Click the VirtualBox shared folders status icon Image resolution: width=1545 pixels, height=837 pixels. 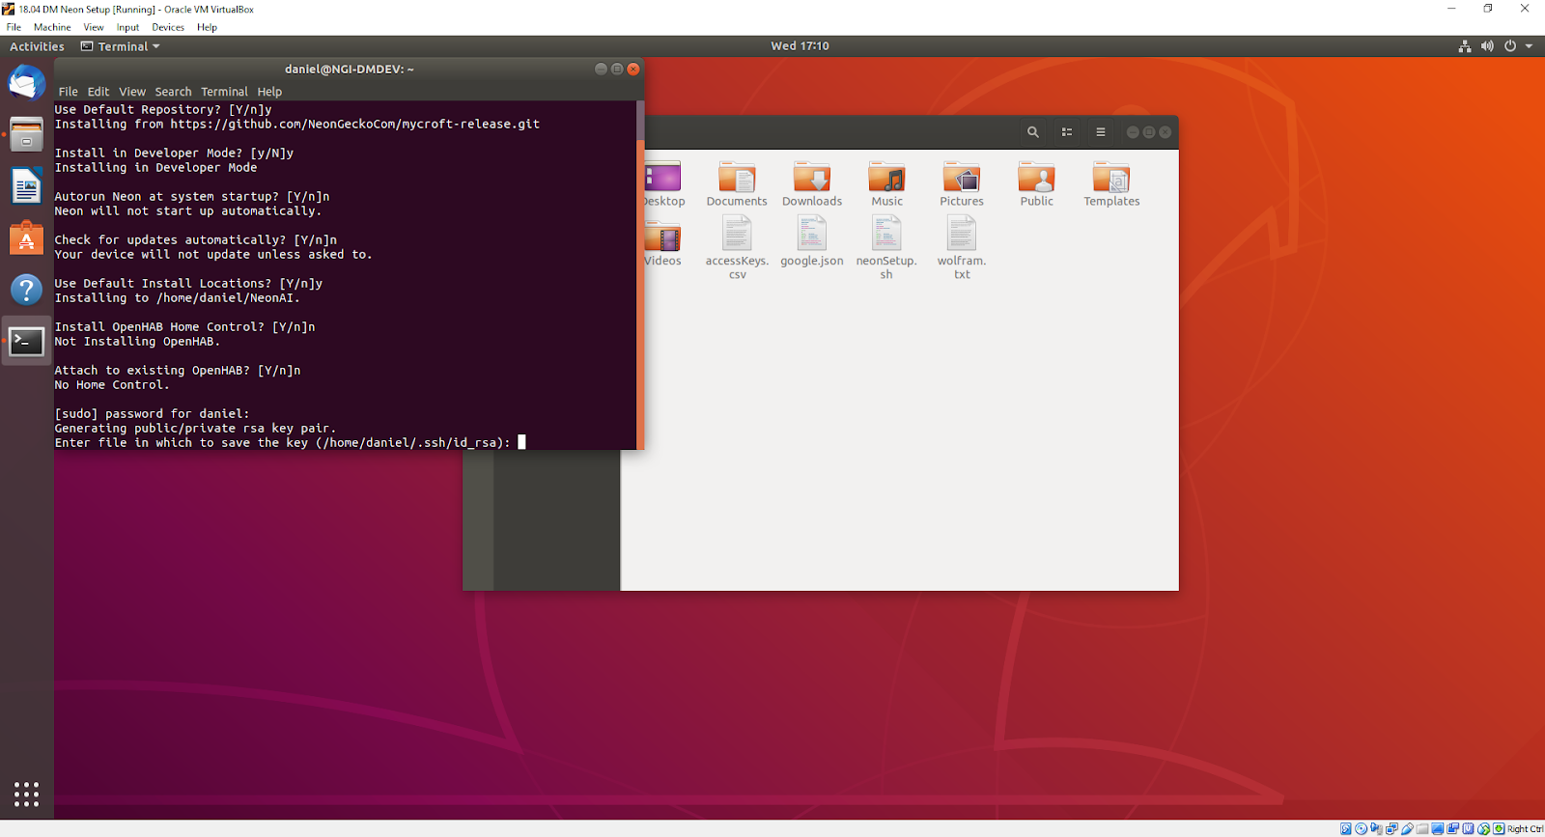coord(1422,828)
